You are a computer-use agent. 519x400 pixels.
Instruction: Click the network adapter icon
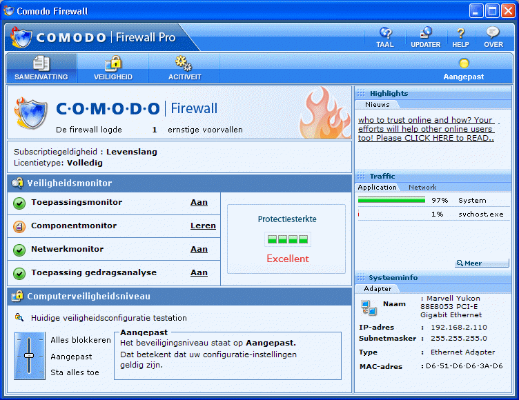coord(369,308)
